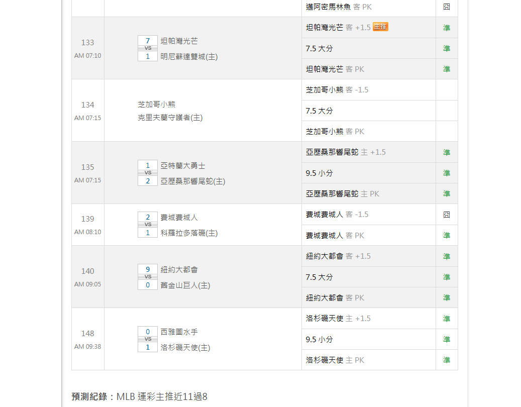
Task: Click the 準 icon for 亞歷桑那響尾蛇 主 +1.5
Action: click(447, 152)
